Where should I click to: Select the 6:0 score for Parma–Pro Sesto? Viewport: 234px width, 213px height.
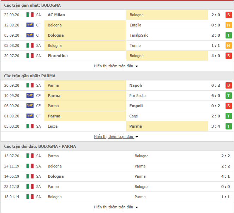coord(216,96)
